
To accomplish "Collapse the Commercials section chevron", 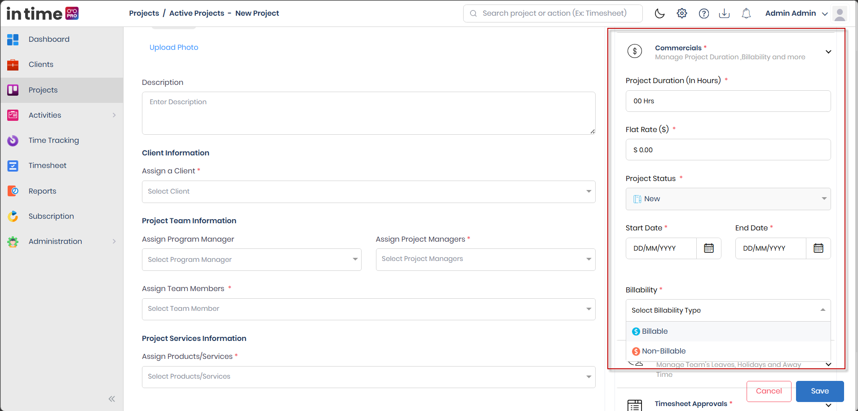I will pyautogui.click(x=828, y=52).
